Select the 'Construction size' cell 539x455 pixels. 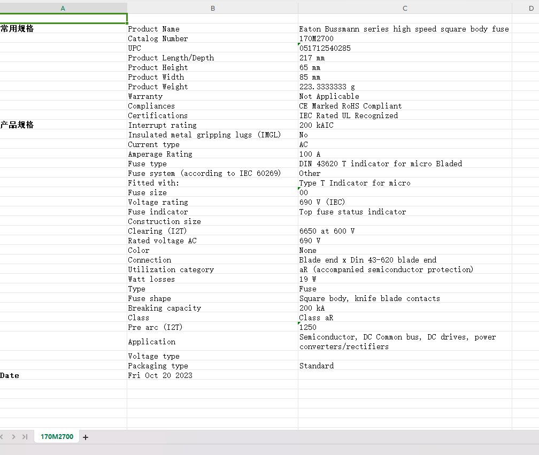tap(212, 221)
